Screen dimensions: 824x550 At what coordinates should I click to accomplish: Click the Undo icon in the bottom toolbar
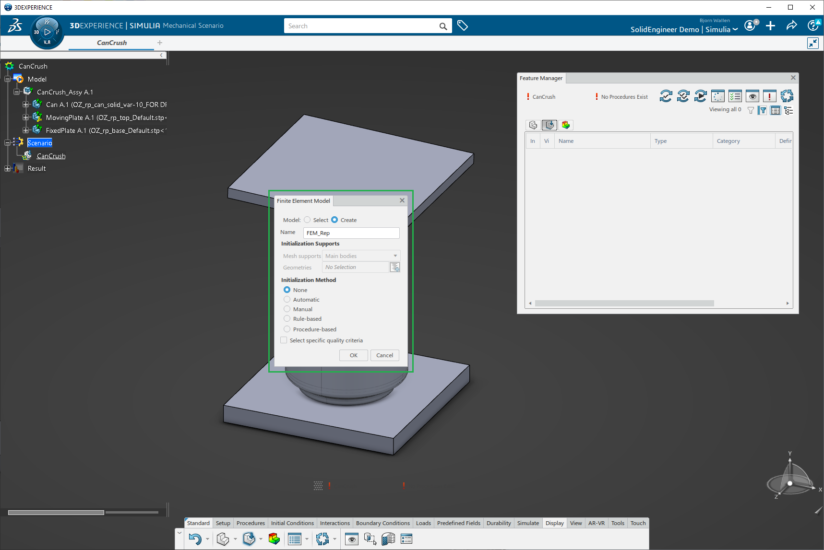(195, 539)
